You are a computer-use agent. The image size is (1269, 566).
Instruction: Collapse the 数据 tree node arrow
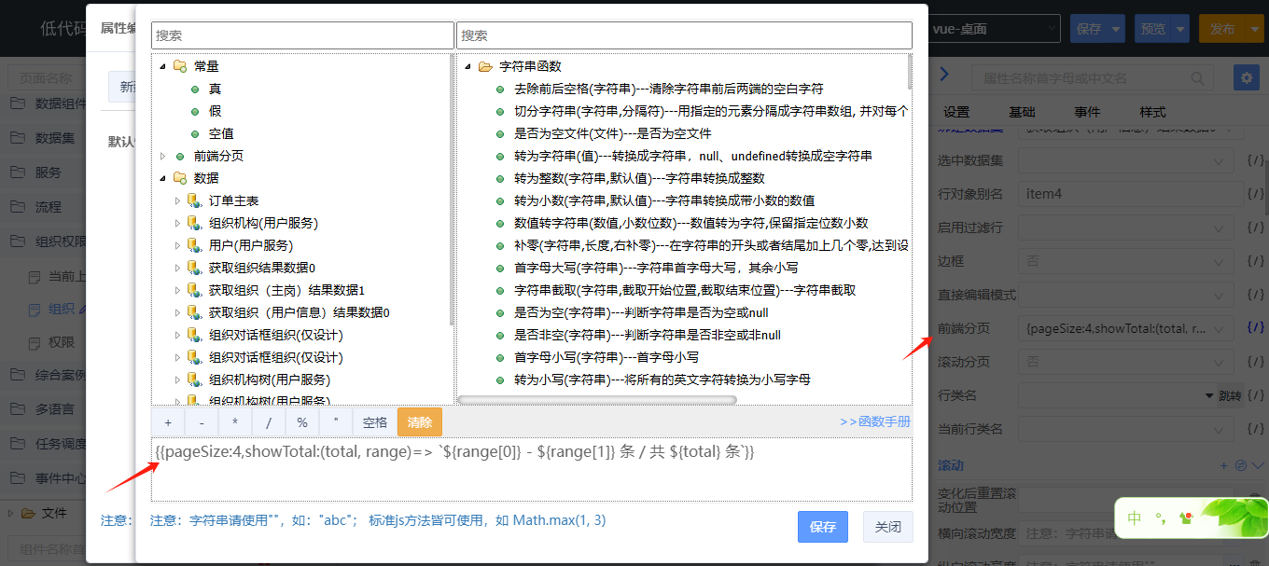point(163,178)
